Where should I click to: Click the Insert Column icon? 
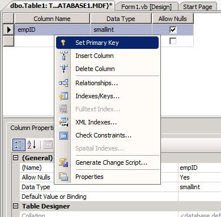(x=63, y=56)
